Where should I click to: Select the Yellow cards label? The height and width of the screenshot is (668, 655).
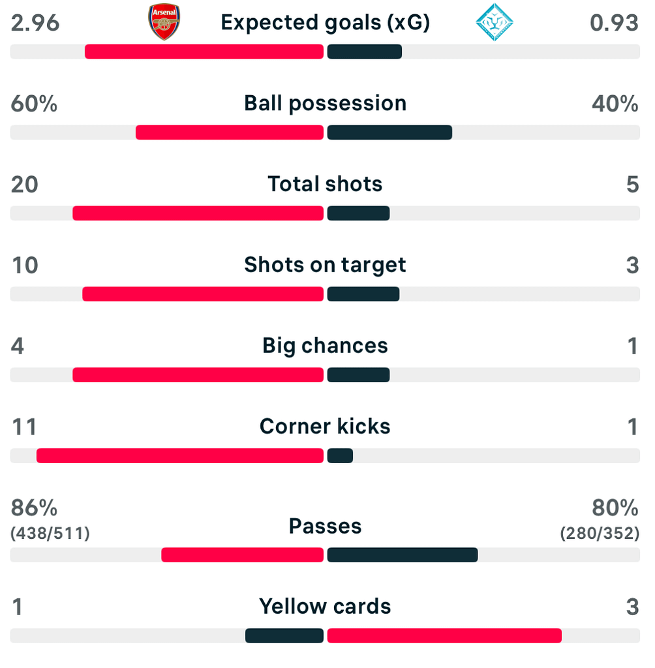point(325,607)
